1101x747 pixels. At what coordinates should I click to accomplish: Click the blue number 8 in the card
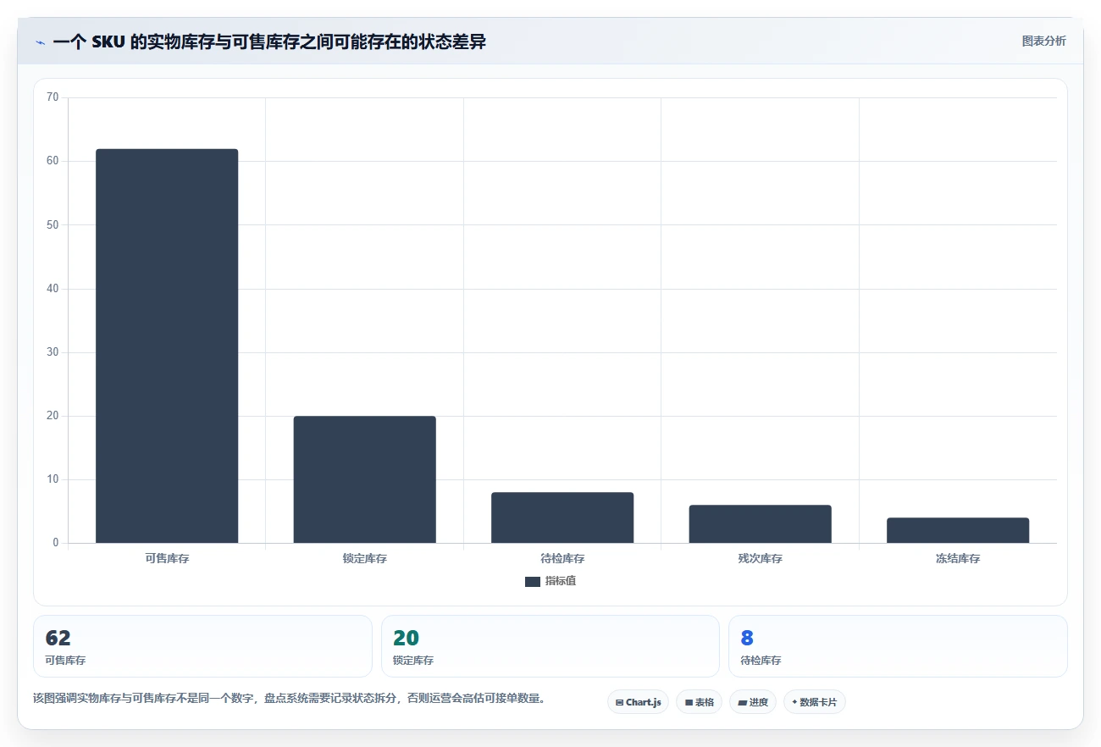click(x=747, y=639)
